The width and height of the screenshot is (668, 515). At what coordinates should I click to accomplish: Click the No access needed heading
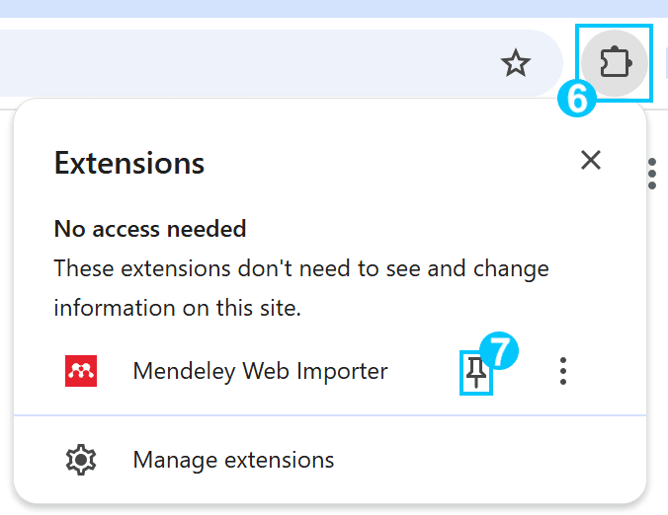coord(150,229)
